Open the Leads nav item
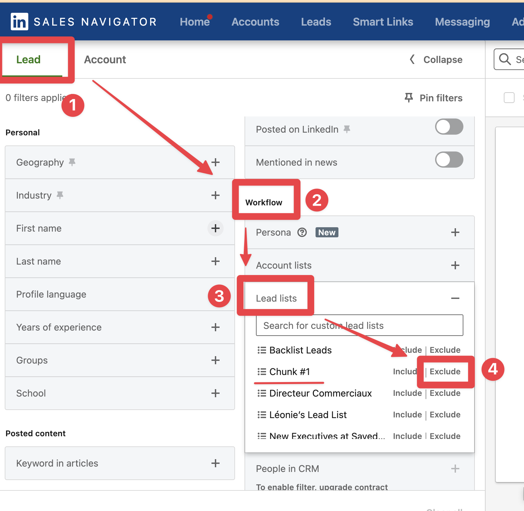The height and width of the screenshot is (511, 524). 316,22
